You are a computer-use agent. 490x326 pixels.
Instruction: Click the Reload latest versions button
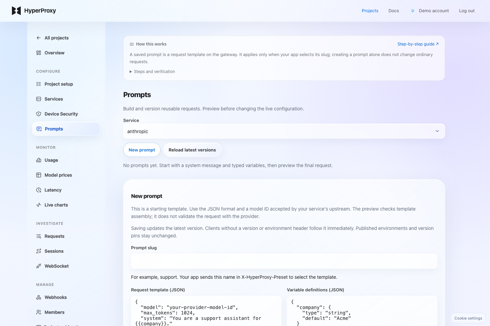192,150
